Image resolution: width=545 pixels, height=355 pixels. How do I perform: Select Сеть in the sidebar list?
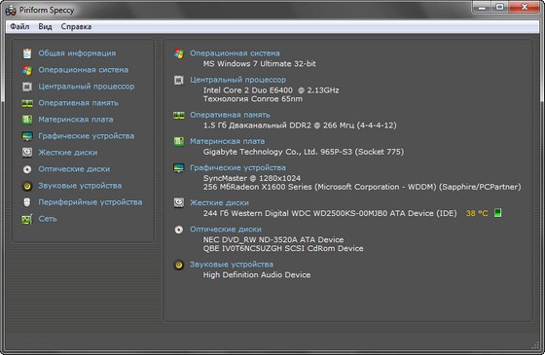tap(48, 219)
